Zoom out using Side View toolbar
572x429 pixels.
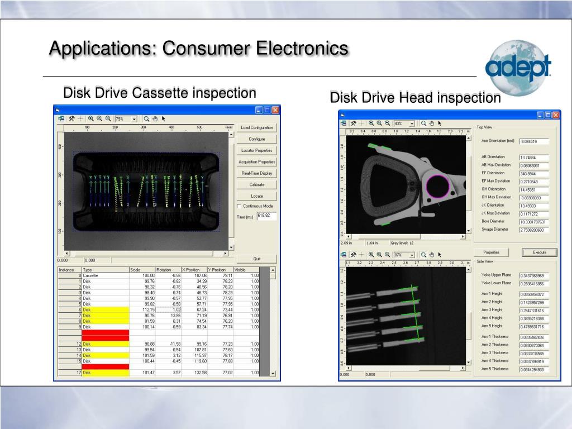click(388, 255)
